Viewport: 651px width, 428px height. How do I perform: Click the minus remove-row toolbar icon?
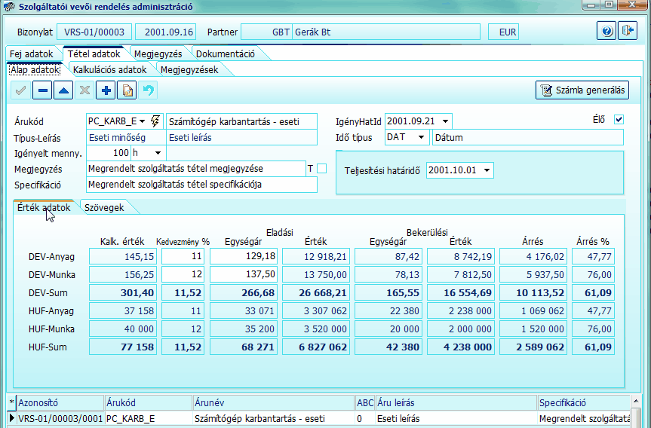42,90
